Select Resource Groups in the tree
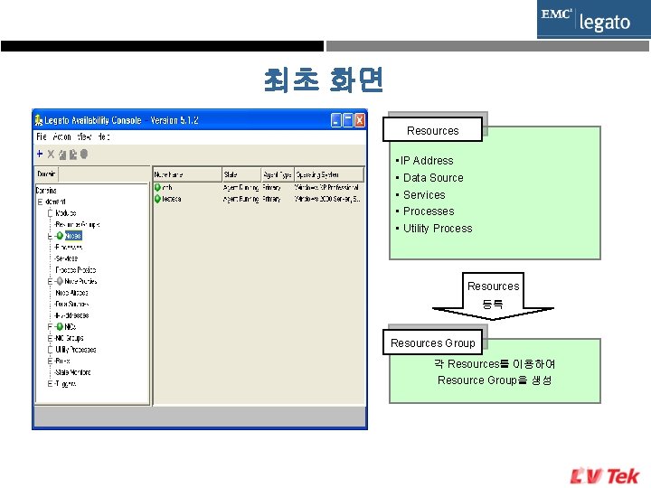The width and height of the screenshot is (651, 488). click(78, 224)
